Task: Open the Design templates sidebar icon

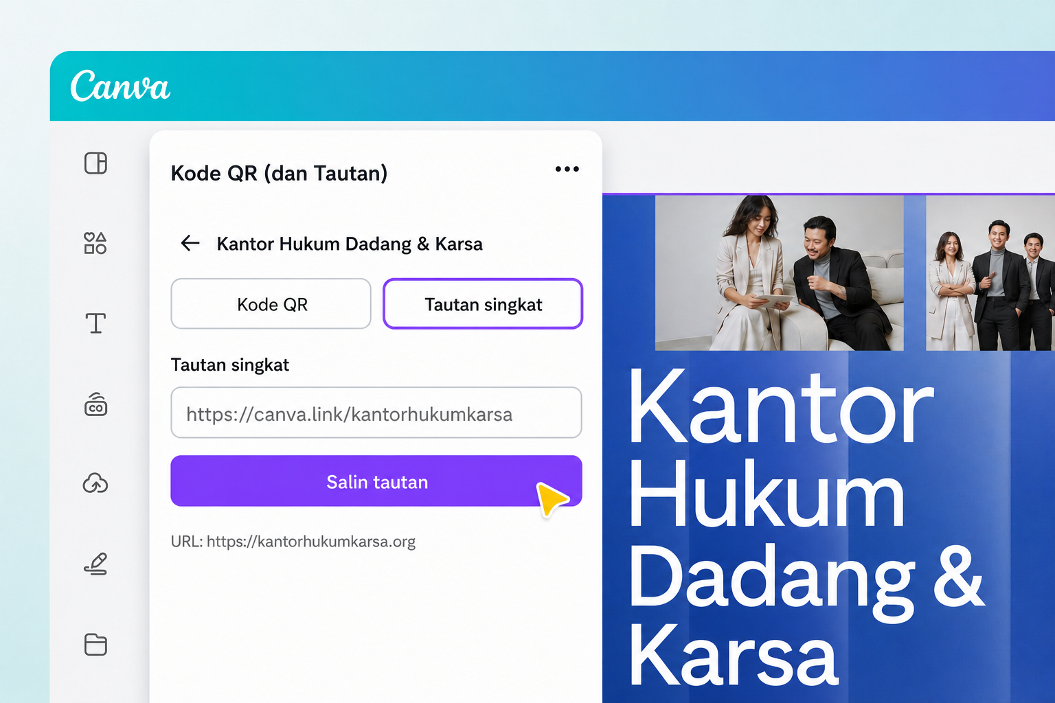Action: pos(95,163)
